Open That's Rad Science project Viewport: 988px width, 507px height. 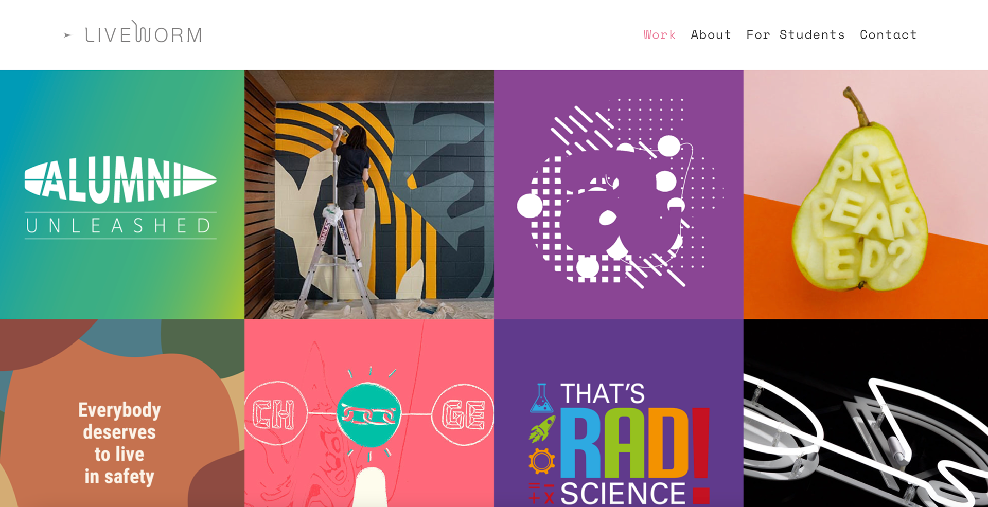pos(619,413)
